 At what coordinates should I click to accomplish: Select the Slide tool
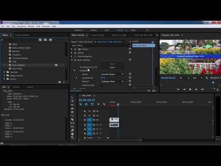[72, 127]
